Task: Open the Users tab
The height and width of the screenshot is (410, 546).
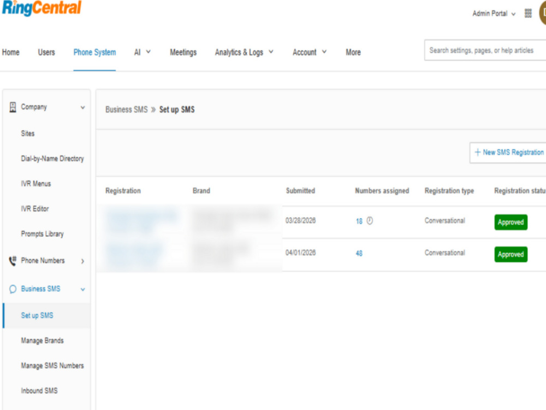Action: [46, 52]
